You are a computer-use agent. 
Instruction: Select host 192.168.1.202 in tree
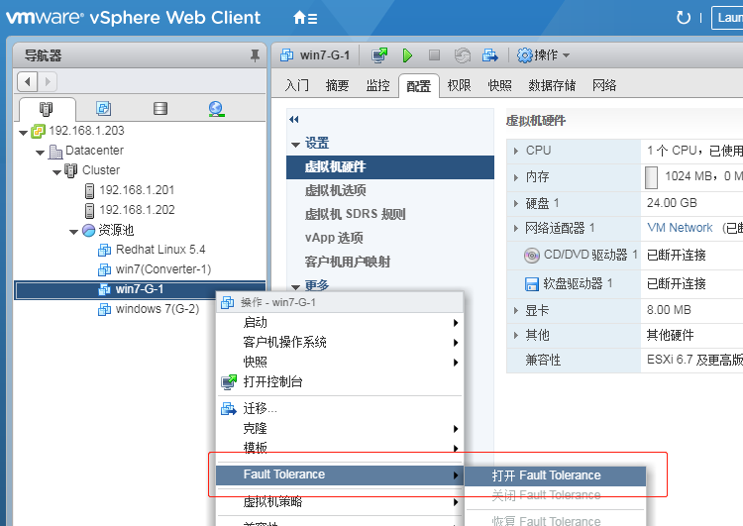click(137, 210)
